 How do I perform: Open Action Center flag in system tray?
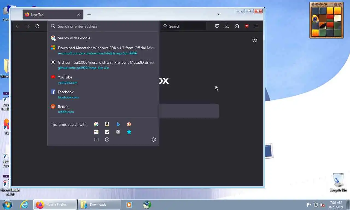pos(309,205)
